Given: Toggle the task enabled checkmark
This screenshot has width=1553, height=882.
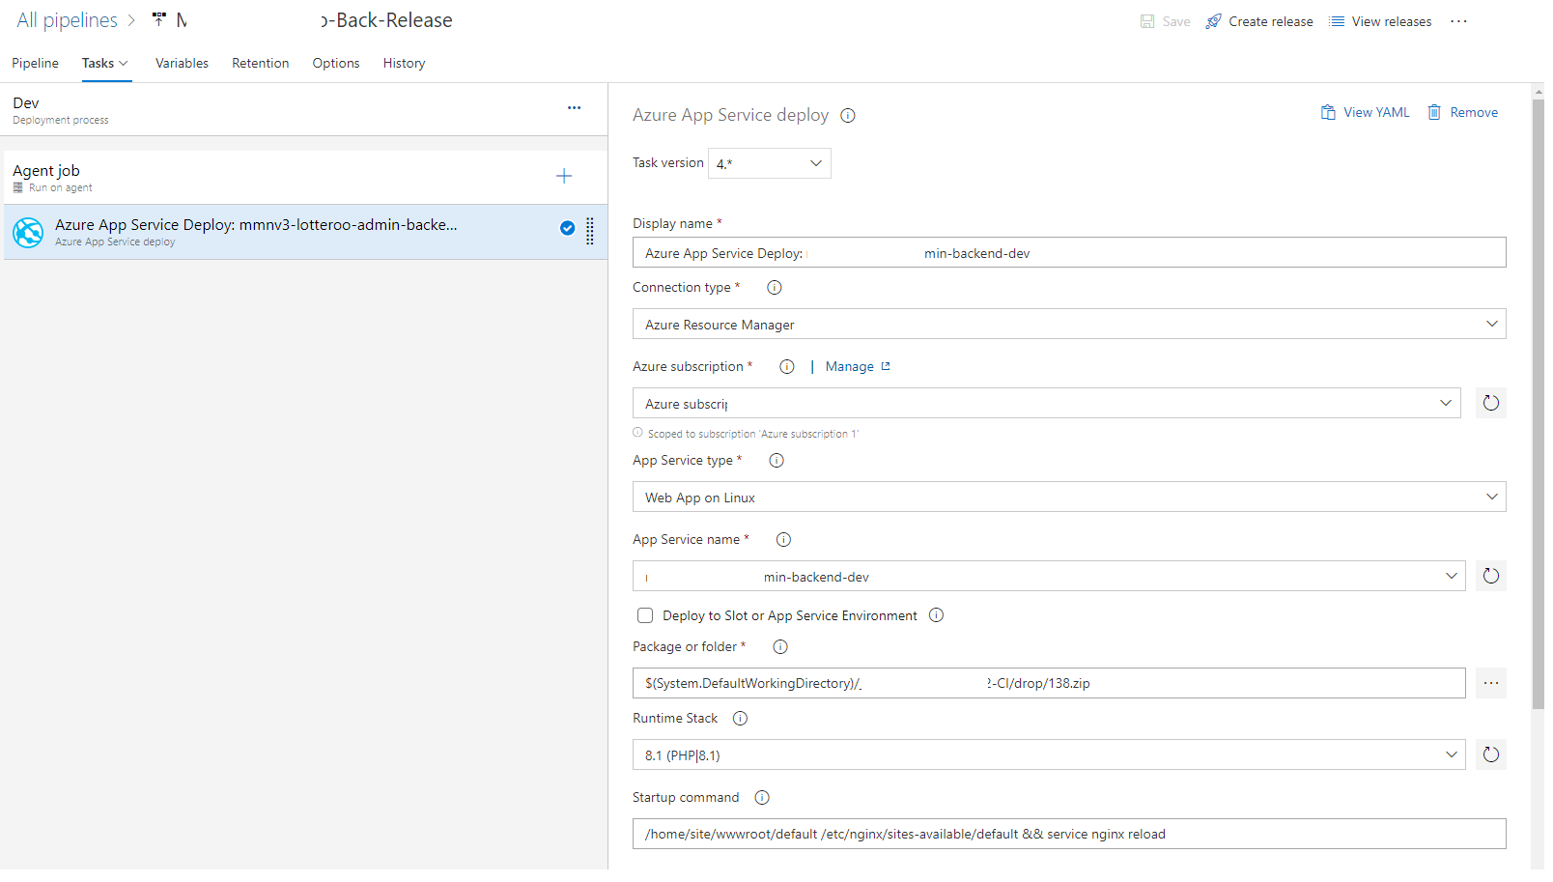Looking at the screenshot, I should [568, 228].
